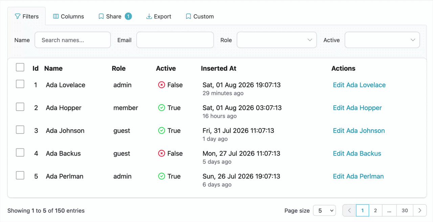Click the bookmark icon beside Share
The image size is (433, 222).
(101, 17)
